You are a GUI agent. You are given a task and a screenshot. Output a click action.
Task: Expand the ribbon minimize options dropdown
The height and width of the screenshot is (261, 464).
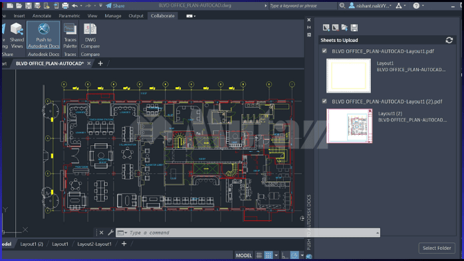coord(191,16)
